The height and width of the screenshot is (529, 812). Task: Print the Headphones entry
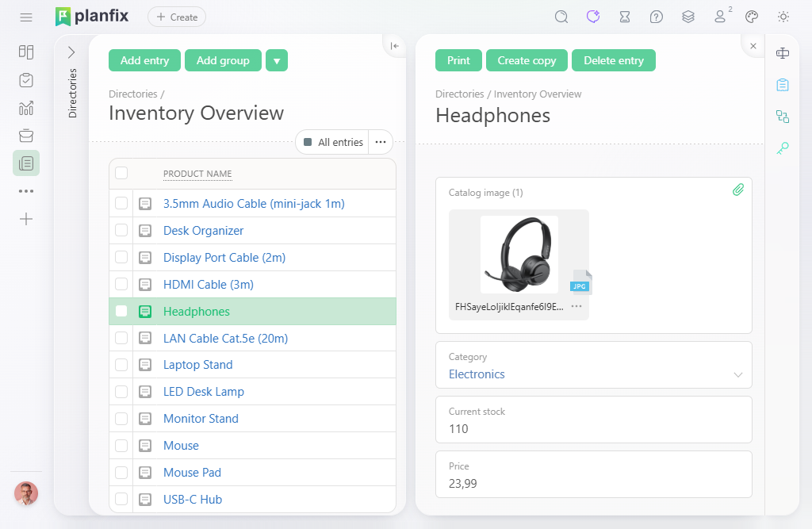[458, 60]
